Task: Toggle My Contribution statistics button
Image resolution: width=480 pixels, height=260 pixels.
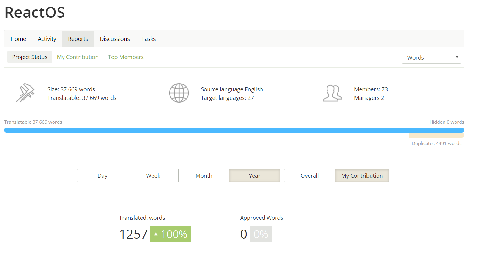Action: click(x=362, y=176)
